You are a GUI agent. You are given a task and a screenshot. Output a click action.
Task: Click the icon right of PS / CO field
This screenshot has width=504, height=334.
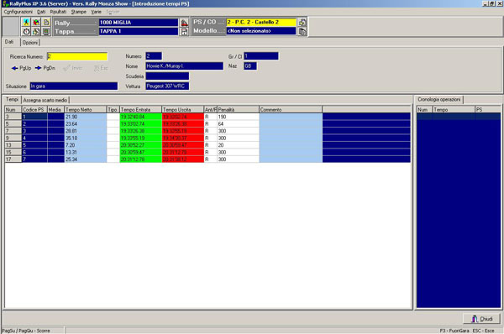tap(302, 22)
